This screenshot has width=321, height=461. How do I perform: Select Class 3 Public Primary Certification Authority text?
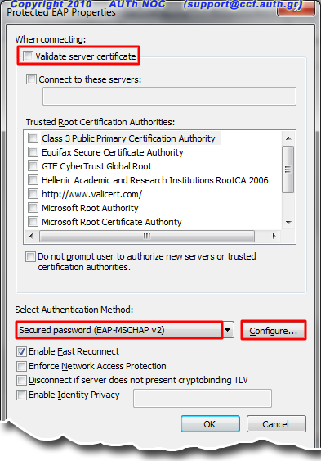click(128, 138)
